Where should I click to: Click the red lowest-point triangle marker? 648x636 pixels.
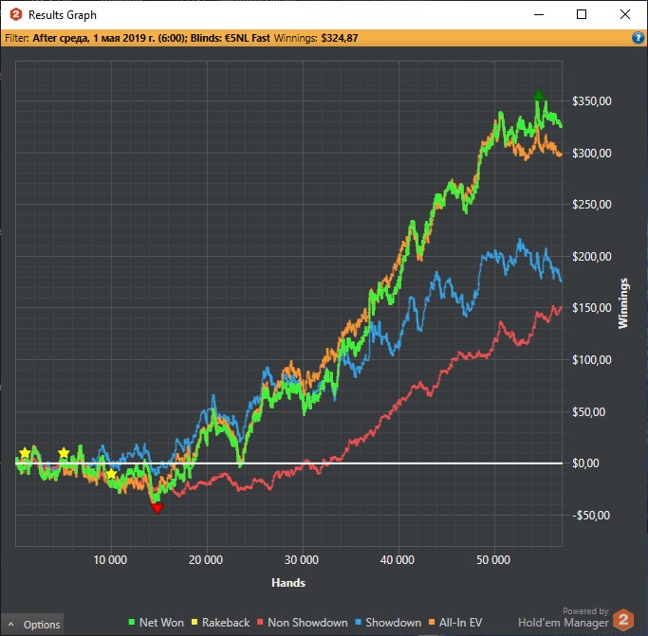tap(157, 508)
